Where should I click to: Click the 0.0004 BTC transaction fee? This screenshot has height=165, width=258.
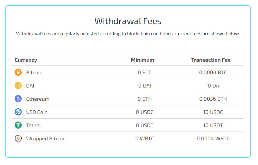click(x=213, y=73)
